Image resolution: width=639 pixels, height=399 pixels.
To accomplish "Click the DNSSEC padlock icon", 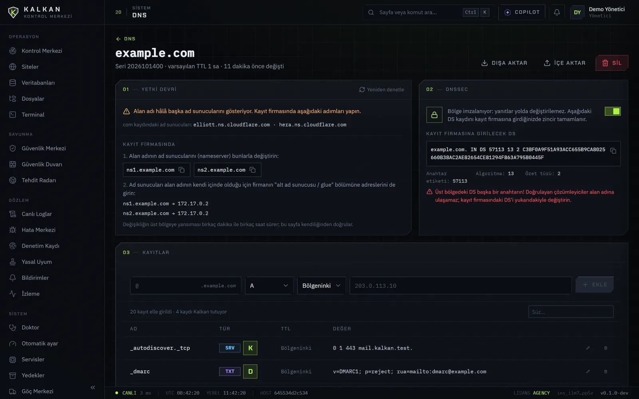I will (x=434, y=115).
